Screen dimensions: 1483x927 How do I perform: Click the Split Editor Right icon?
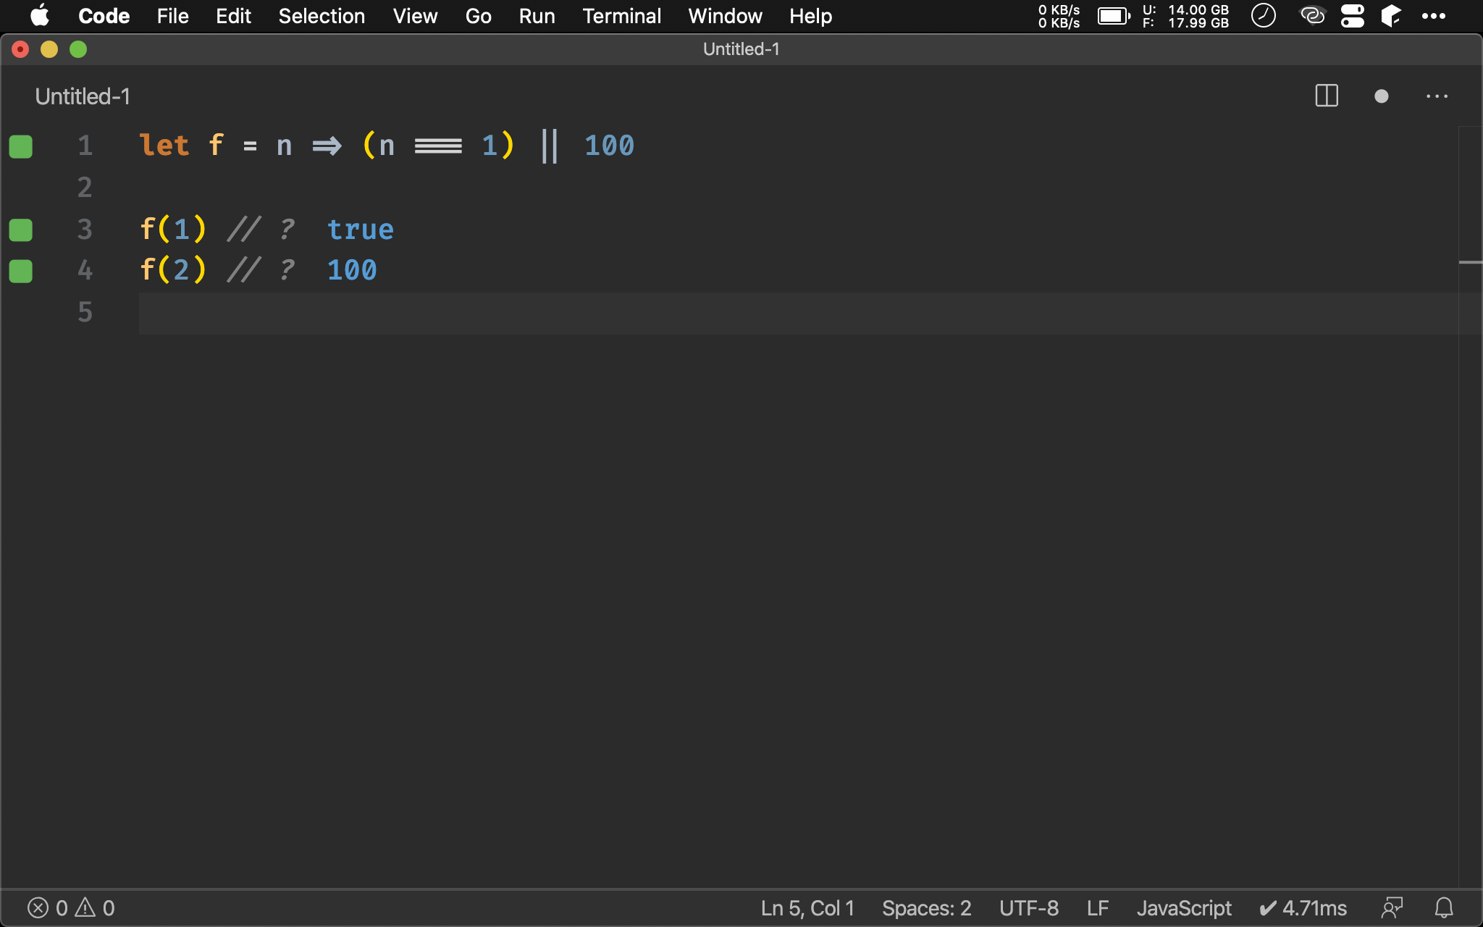[x=1327, y=96]
